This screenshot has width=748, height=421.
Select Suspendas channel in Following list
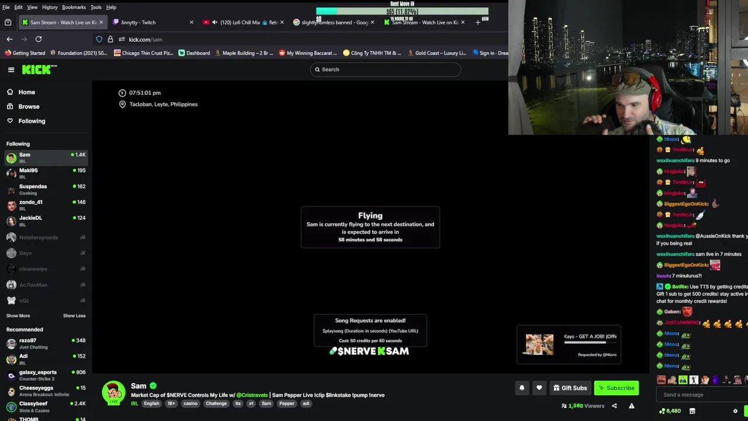tap(46, 189)
